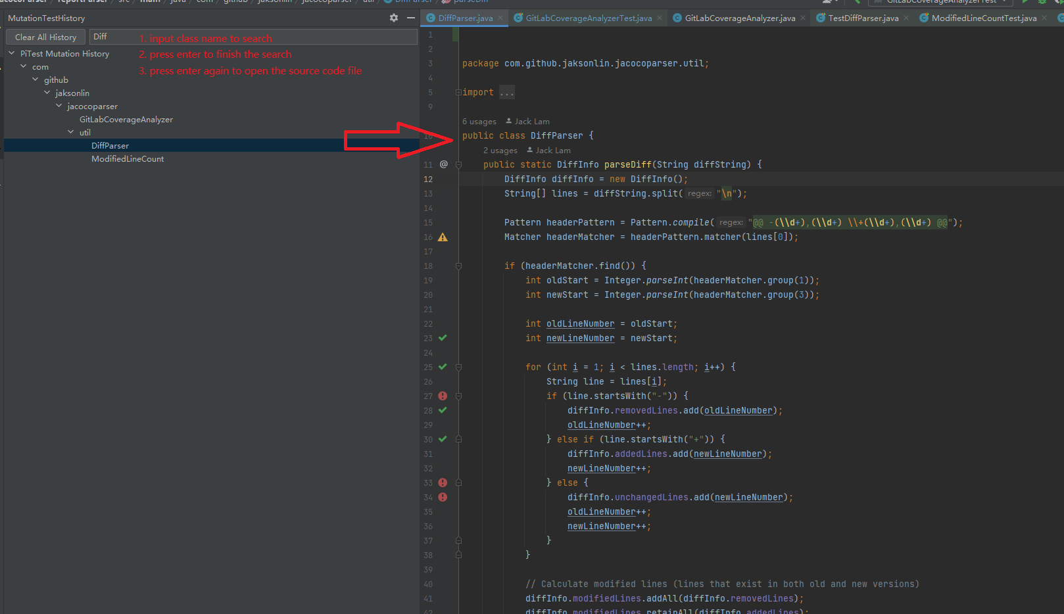Collapse the com tree node
The image size is (1064, 614).
[24, 66]
